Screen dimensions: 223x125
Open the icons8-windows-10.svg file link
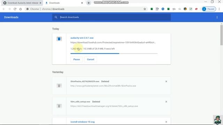coord(83,122)
